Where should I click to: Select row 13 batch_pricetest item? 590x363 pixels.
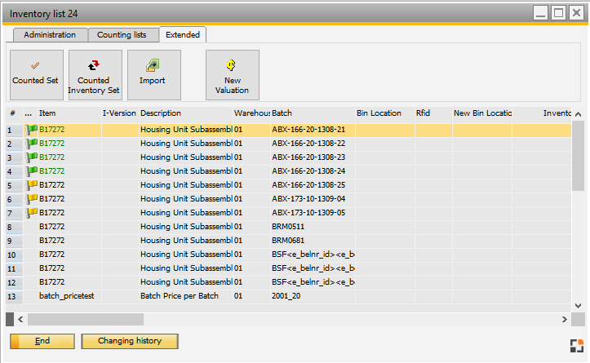[67, 296]
